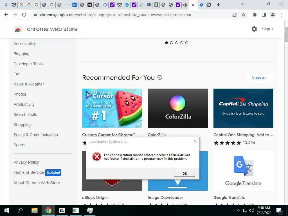Open the ColorZilla extension thumbnail
The width and height of the screenshot is (288, 216).
coord(178,108)
